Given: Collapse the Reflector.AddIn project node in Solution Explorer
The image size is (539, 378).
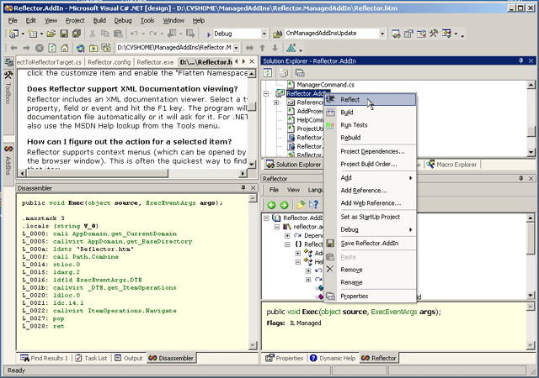Looking at the screenshot, I should (x=266, y=93).
